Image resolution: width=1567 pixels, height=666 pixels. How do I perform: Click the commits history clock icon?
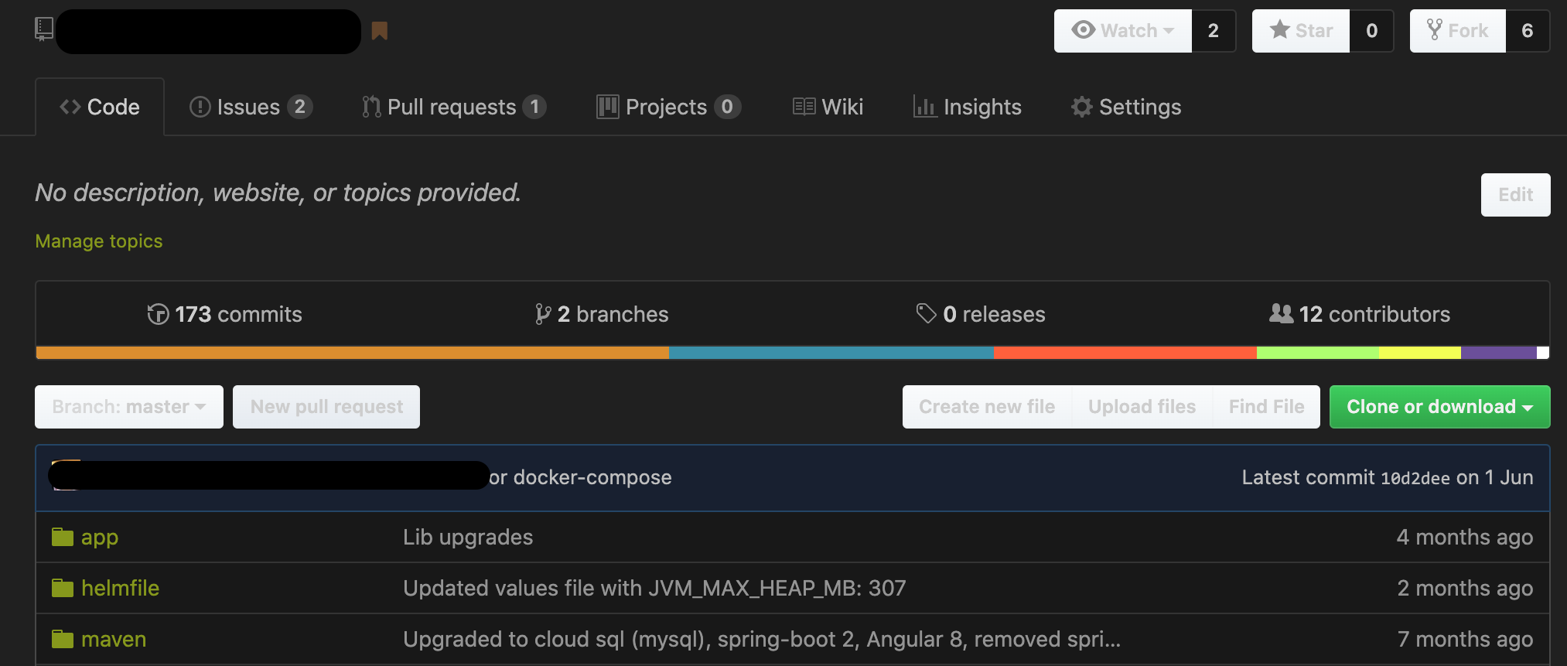click(x=159, y=314)
